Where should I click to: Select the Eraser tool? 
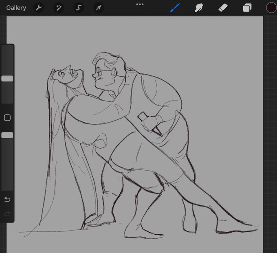pos(223,8)
